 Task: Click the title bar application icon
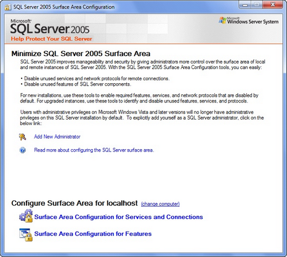click(x=8, y=7)
